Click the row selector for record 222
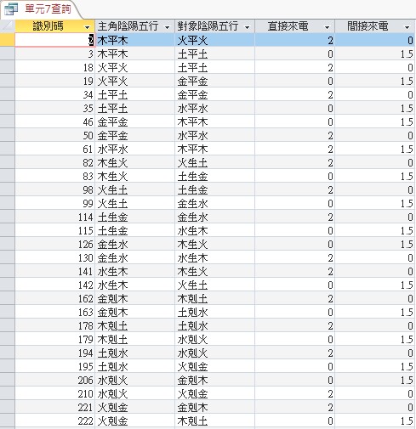 click(x=8, y=421)
